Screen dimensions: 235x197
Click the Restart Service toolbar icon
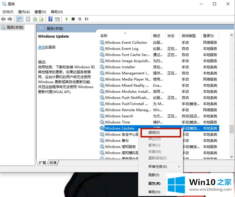87,19
